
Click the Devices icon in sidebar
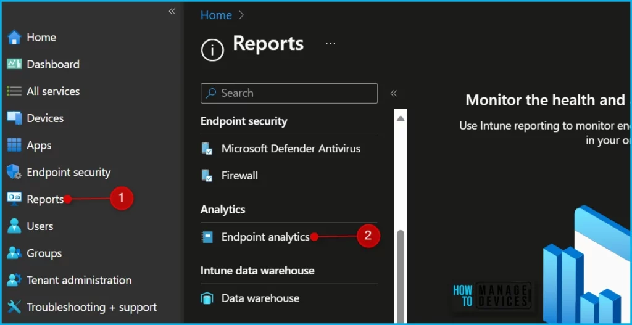[14, 118]
